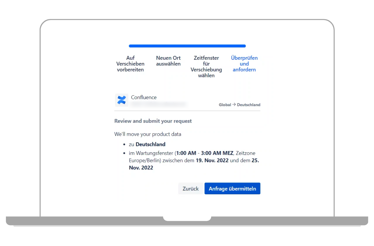
Task: Click the Confluence product name
Action: tap(144, 97)
